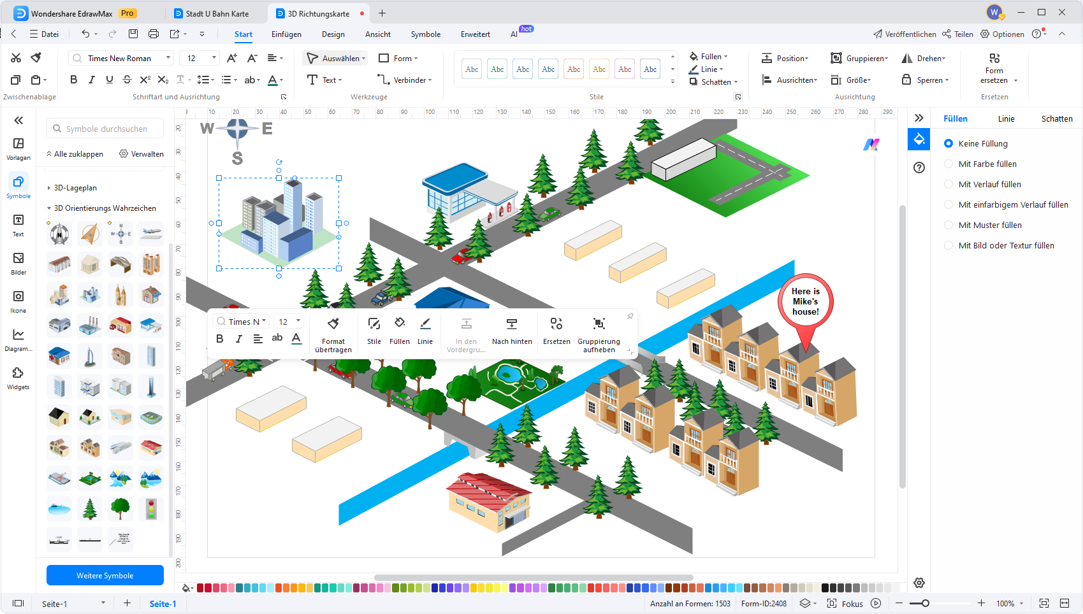Click the Save disk icon

tap(133, 34)
